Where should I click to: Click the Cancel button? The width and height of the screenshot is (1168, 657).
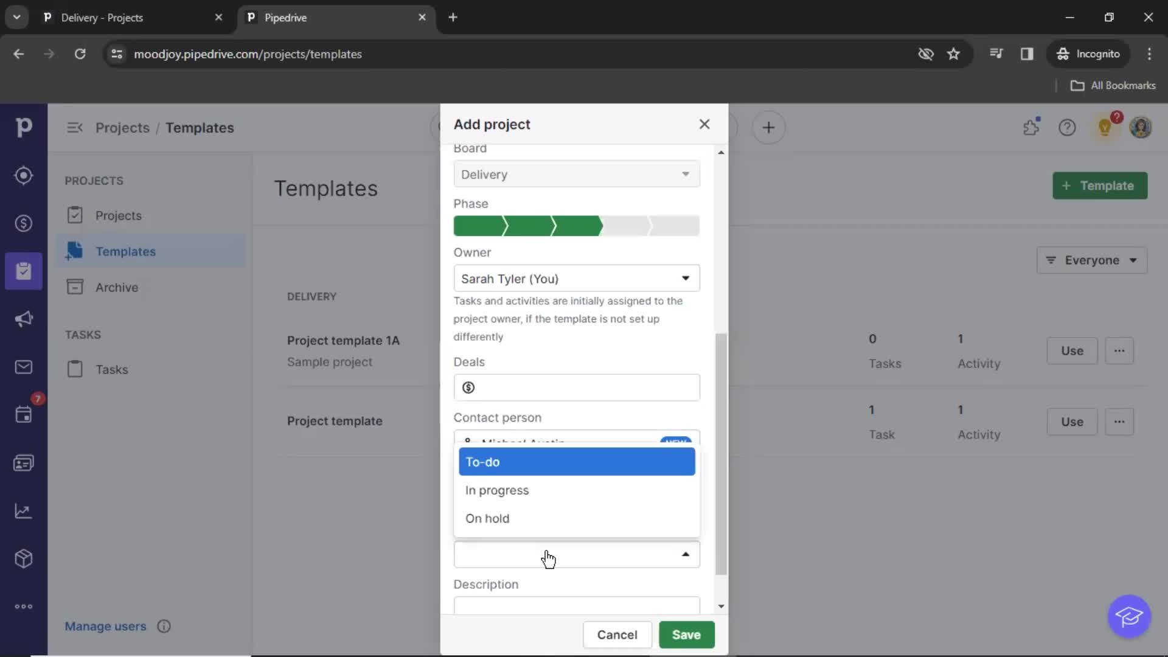click(617, 634)
